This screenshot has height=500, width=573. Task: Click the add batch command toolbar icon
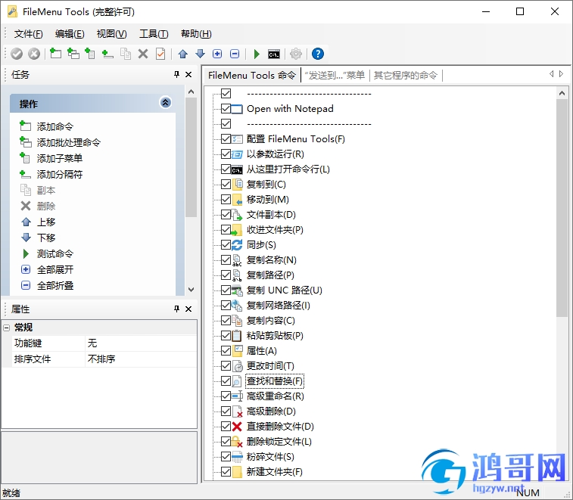pyautogui.click(x=73, y=54)
